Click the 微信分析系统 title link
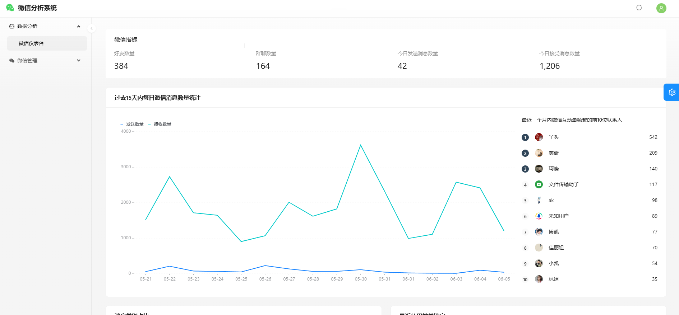 coord(37,8)
